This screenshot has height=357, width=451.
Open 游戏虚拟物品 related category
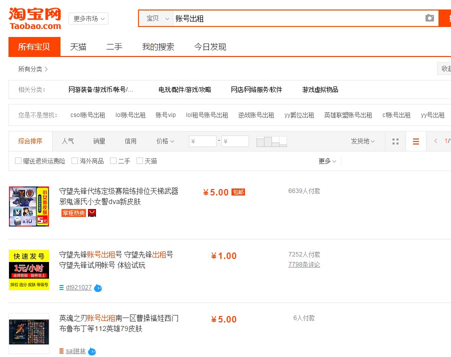pos(320,90)
